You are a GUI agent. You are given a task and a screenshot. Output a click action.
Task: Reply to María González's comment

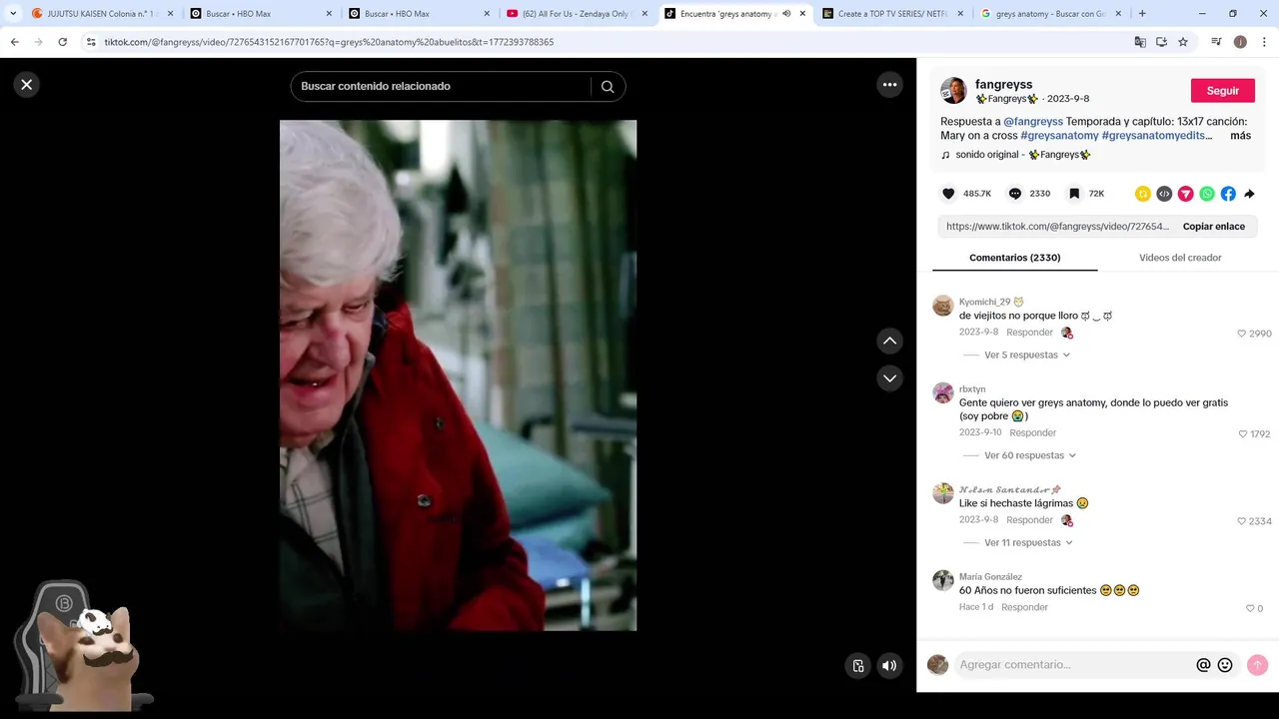pos(1024,607)
